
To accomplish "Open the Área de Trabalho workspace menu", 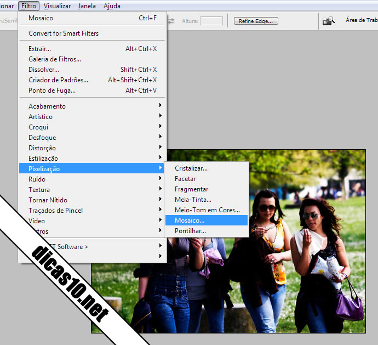I will click(362, 20).
